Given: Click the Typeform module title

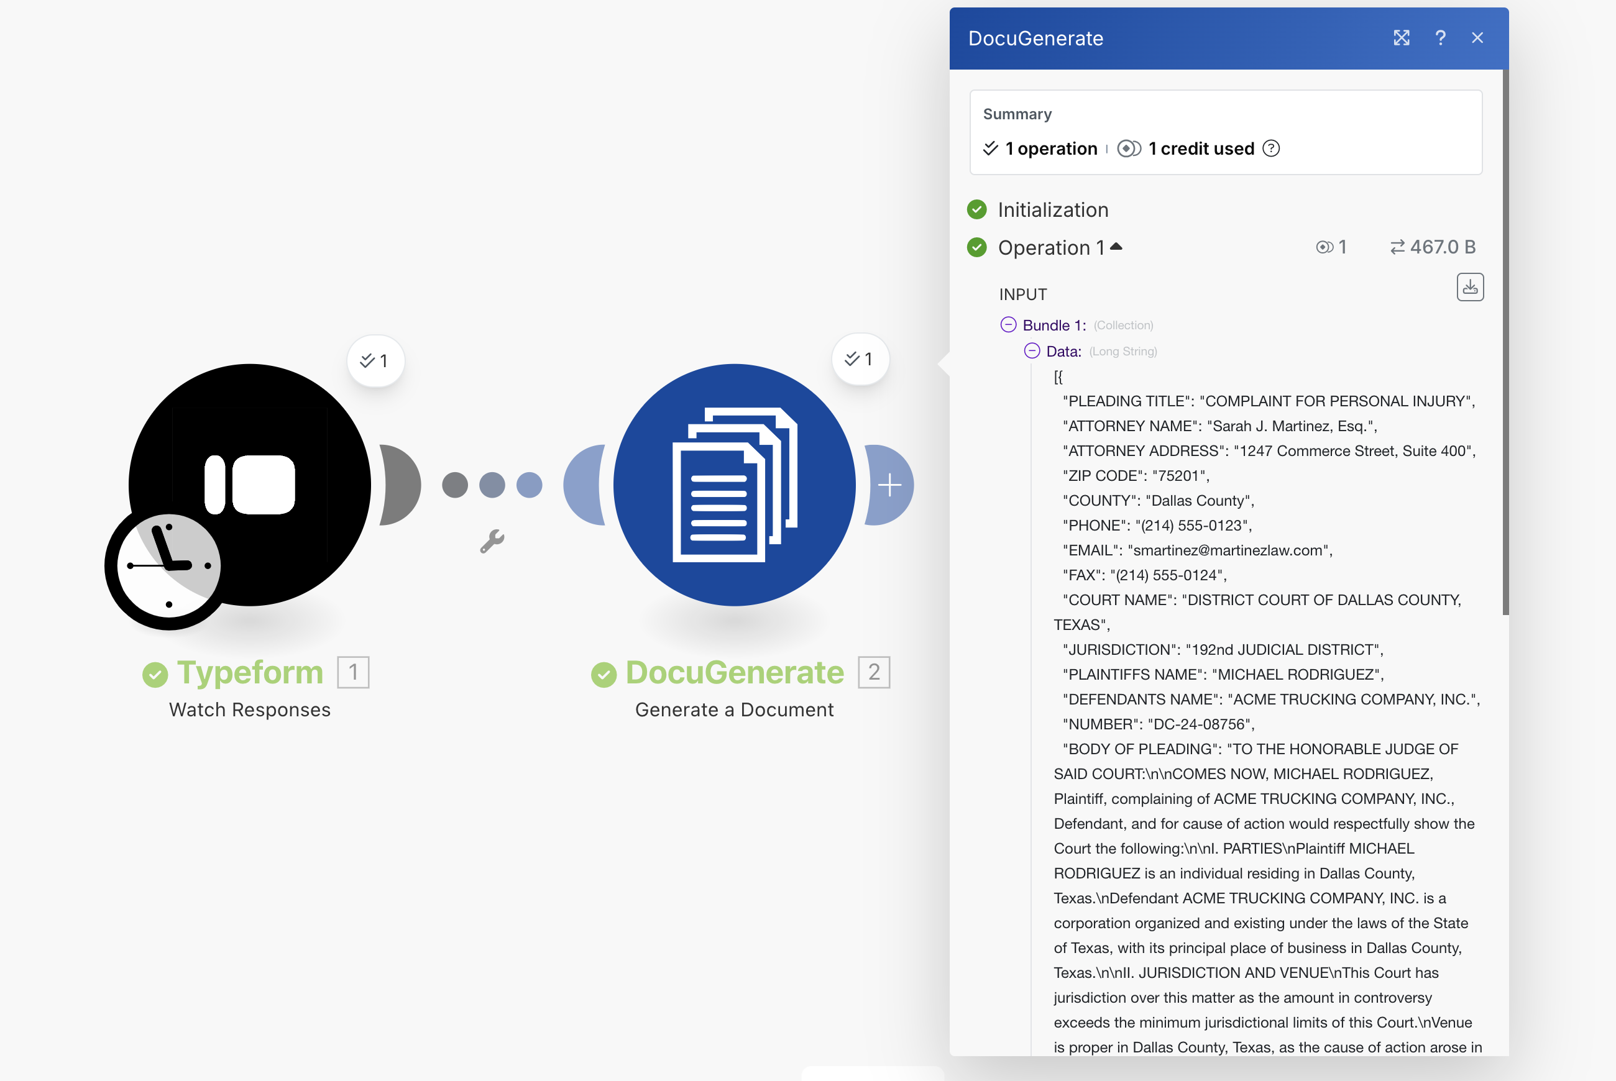Looking at the screenshot, I should click(250, 672).
